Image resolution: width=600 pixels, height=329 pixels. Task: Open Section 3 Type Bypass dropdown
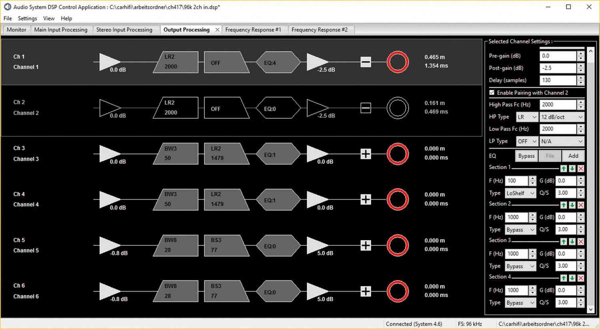(520, 266)
